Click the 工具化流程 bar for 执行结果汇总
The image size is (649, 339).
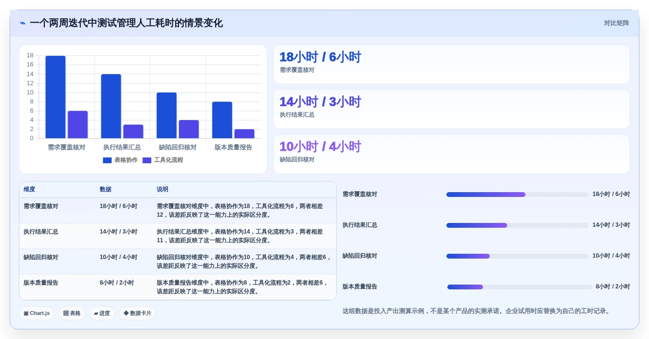coord(133,131)
